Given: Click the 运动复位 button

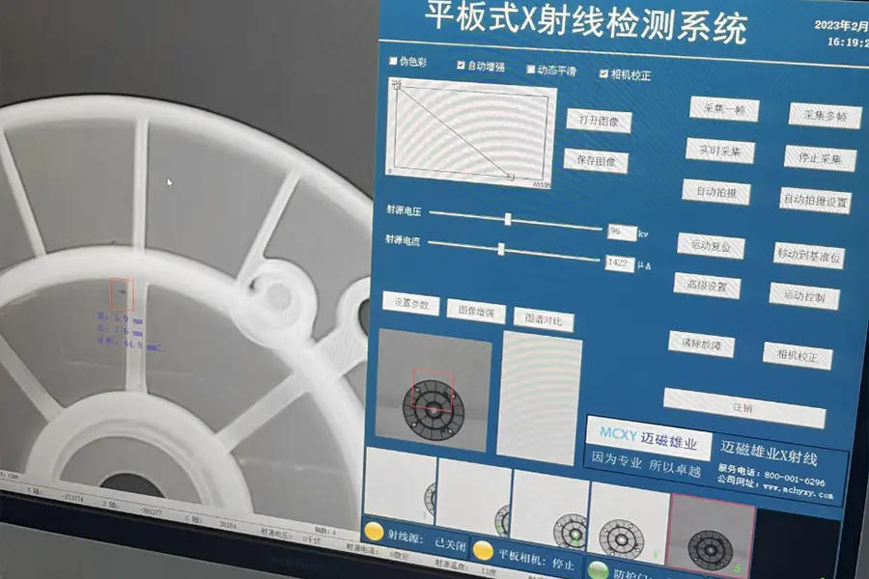Looking at the screenshot, I should (x=711, y=245).
